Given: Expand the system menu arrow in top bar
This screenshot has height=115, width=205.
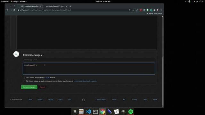Looking at the screenshot, I should tap(203, 1).
